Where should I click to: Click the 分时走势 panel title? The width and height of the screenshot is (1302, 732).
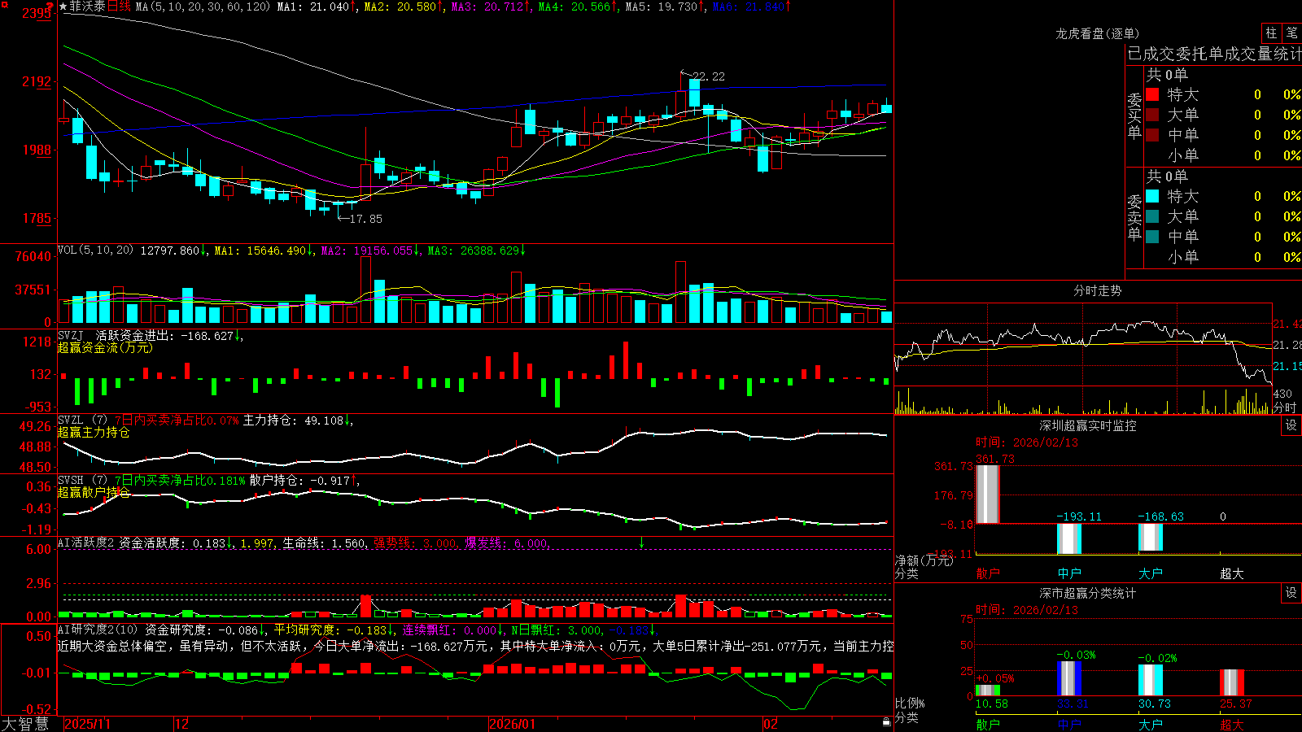click(x=1097, y=290)
